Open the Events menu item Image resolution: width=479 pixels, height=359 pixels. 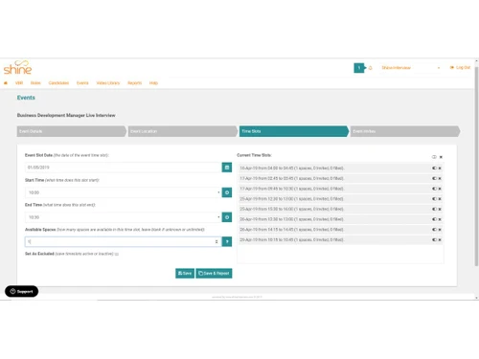click(82, 83)
